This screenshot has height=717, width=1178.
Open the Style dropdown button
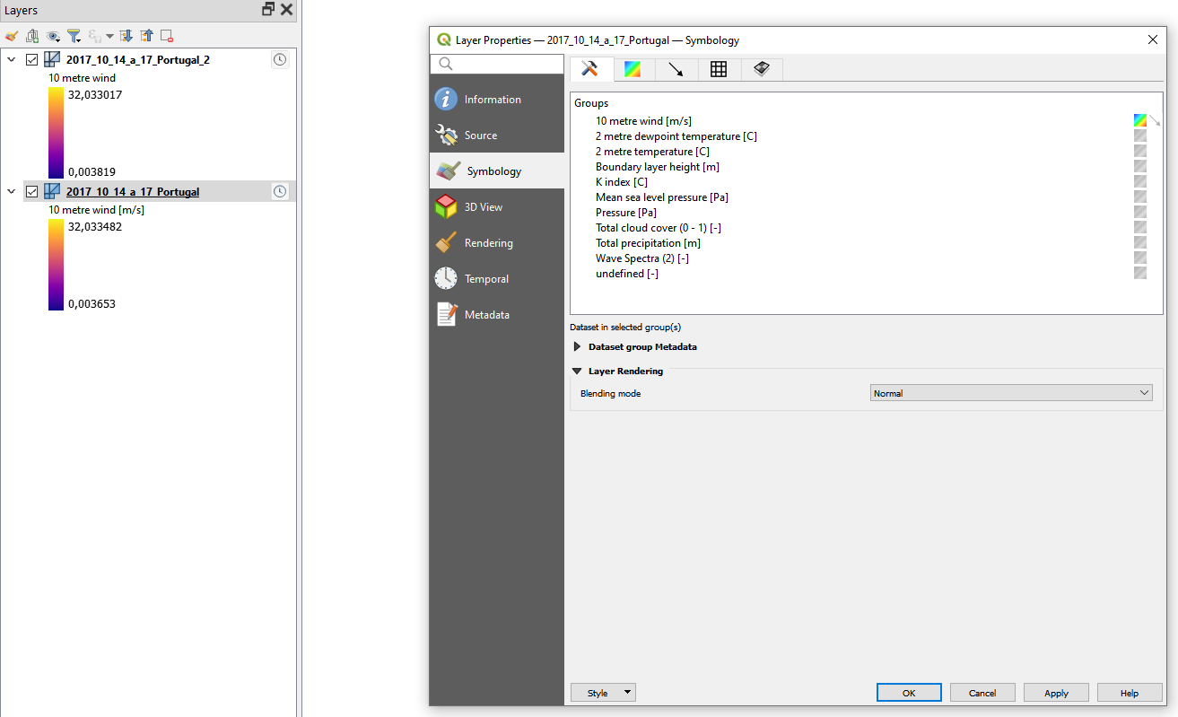tap(602, 692)
